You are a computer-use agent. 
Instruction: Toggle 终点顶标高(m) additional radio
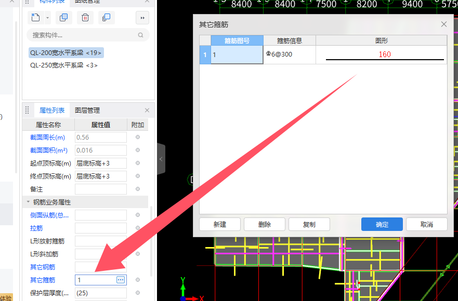pos(138,176)
